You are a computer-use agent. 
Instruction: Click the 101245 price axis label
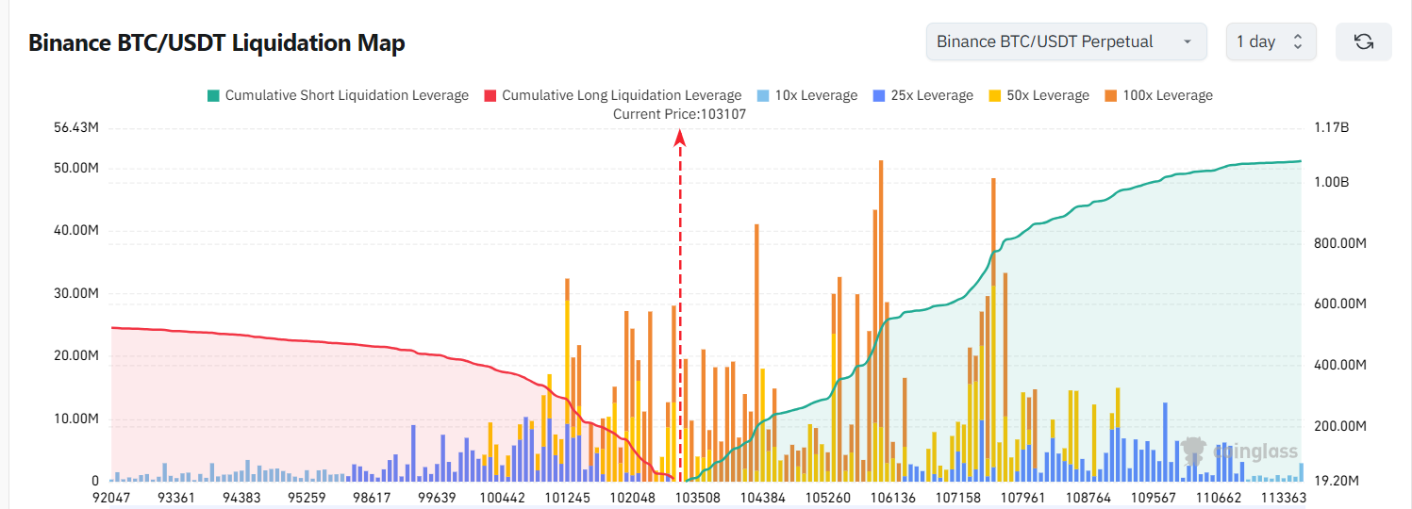[x=568, y=497]
